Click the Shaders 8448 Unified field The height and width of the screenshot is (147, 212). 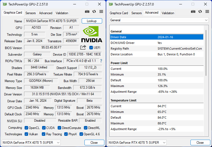click(39, 67)
